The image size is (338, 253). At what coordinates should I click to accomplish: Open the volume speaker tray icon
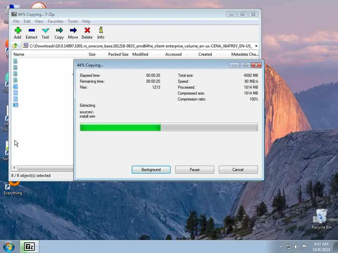[x=297, y=247]
